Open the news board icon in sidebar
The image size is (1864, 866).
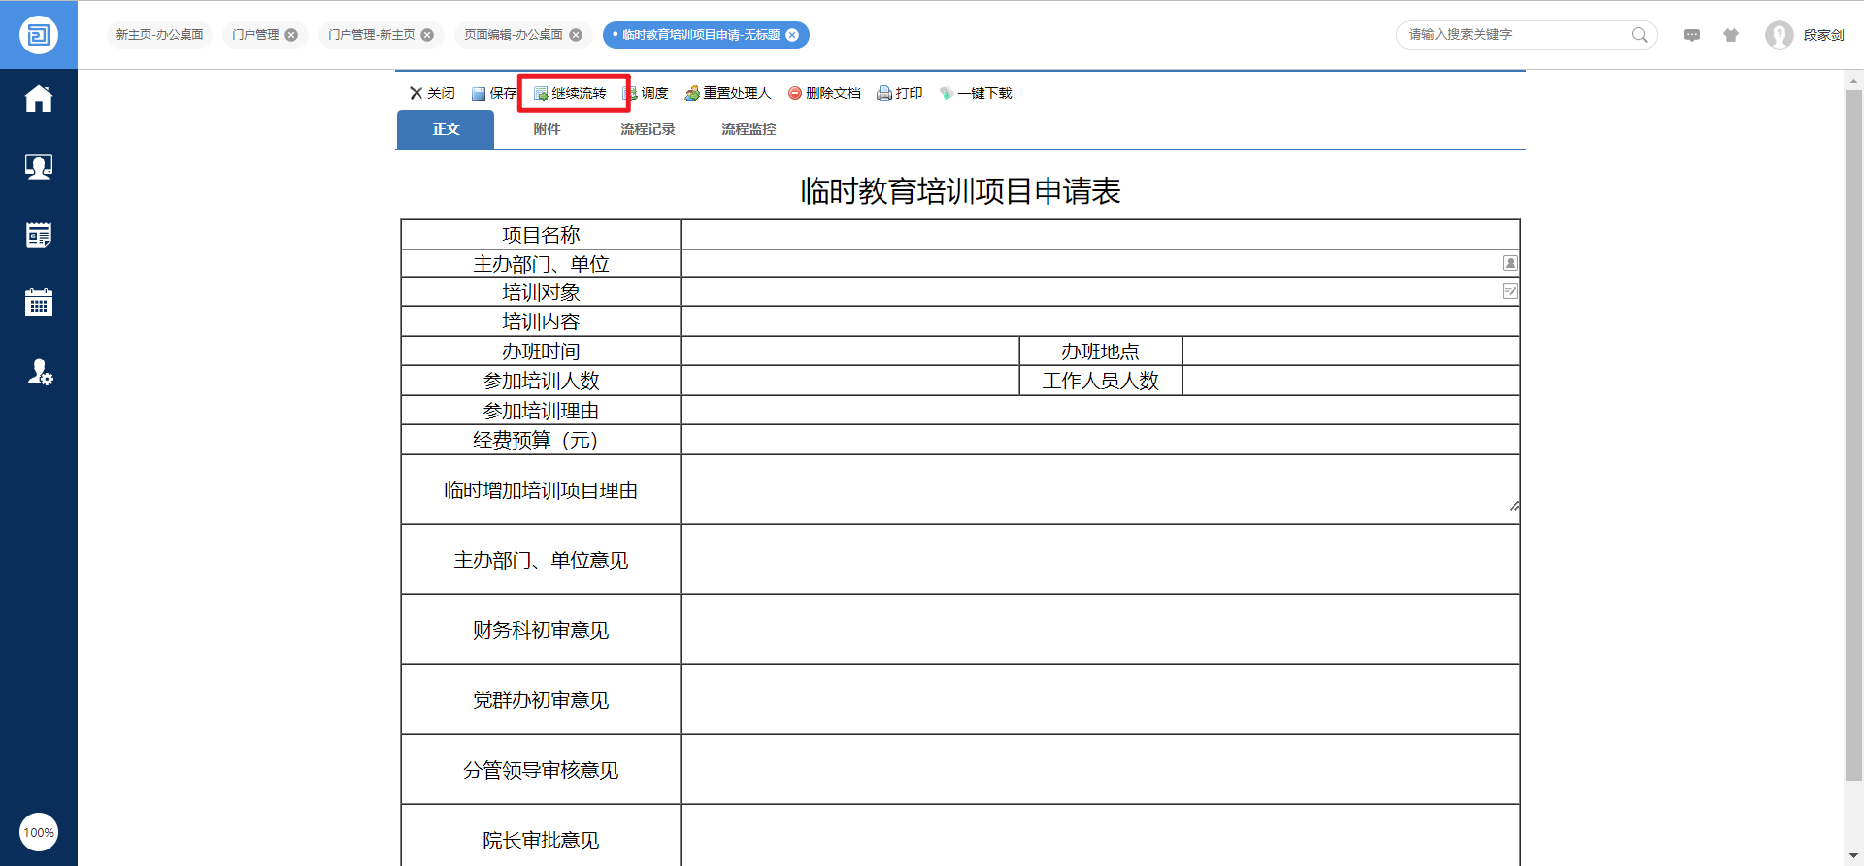[x=39, y=235]
